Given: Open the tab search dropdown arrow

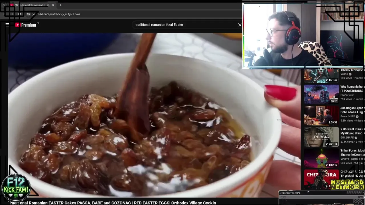Looking at the screenshot, I should point(4,5).
